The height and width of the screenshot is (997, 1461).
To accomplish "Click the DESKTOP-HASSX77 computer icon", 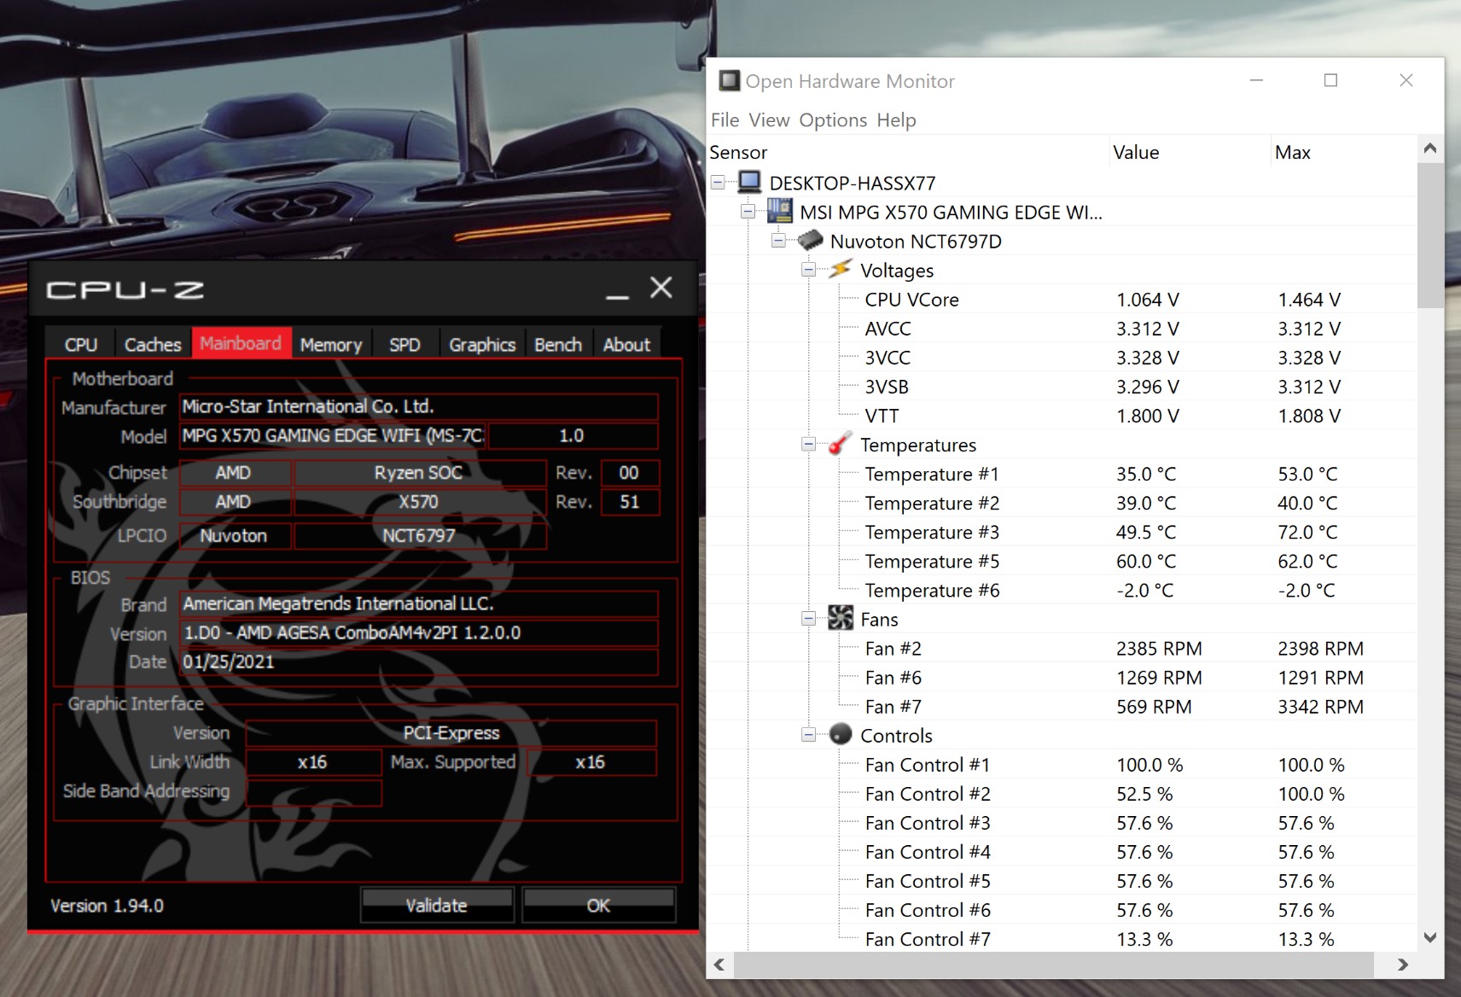I will pyautogui.click(x=749, y=183).
